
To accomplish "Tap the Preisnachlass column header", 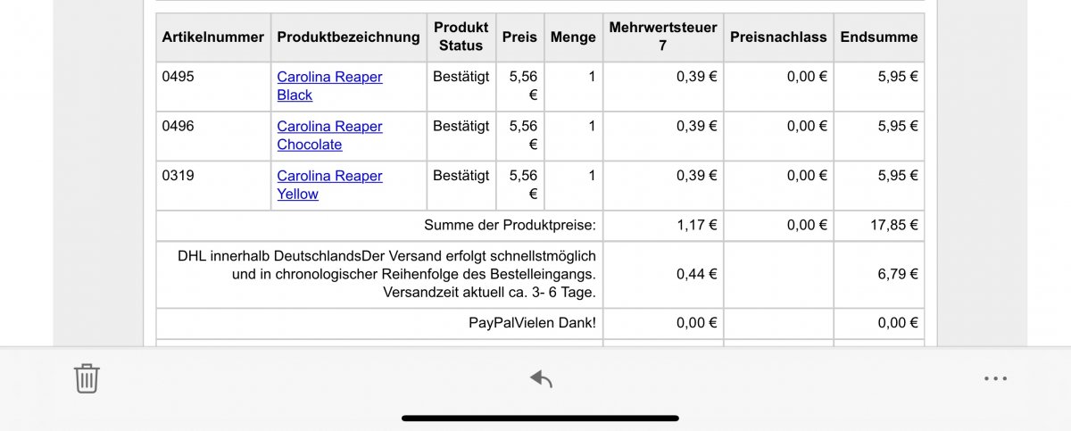I will tap(778, 37).
